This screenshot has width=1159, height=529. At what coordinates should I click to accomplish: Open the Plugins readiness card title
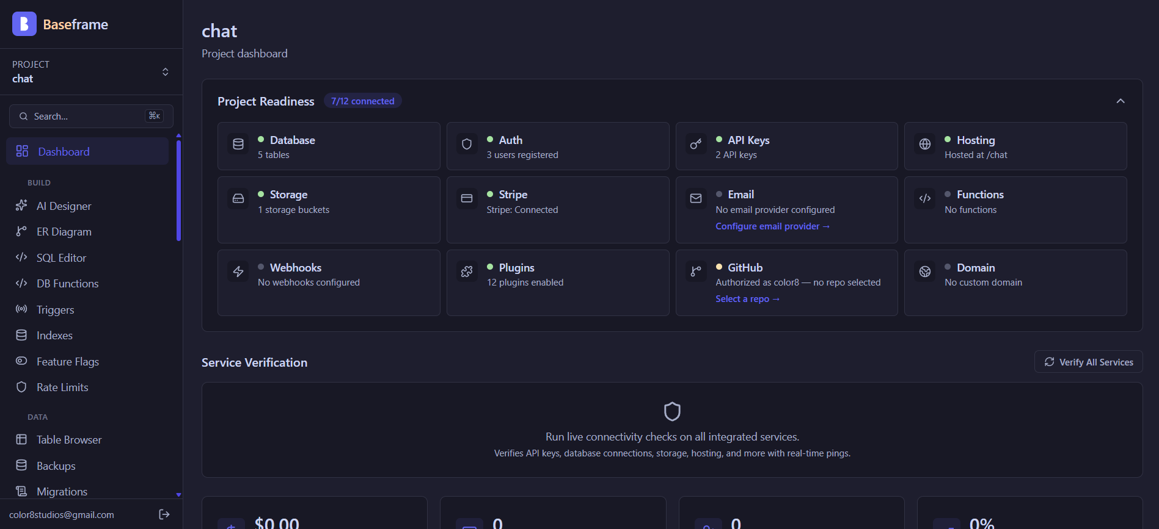coord(517,268)
